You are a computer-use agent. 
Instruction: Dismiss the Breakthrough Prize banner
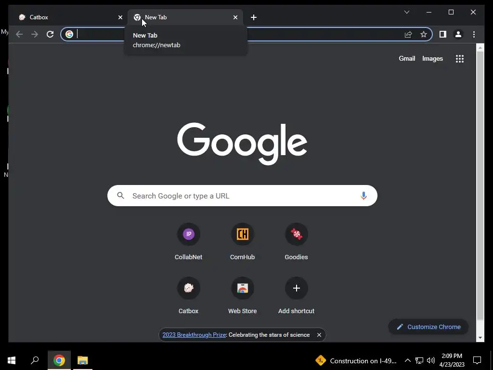[319, 335]
